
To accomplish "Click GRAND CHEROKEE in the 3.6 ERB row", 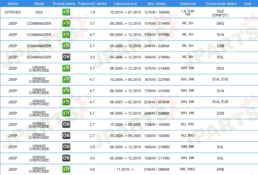I will point(39,170).
